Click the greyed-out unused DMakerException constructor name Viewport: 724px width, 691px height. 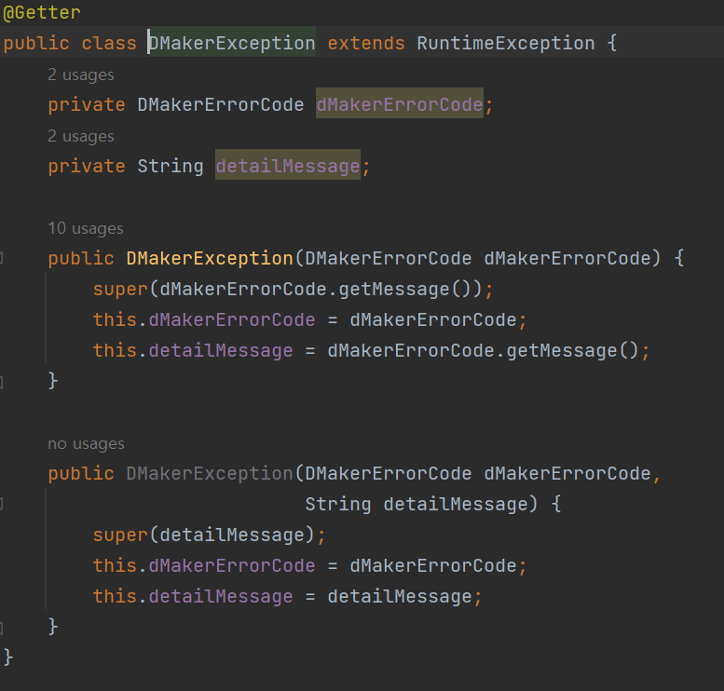pos(210,473)
